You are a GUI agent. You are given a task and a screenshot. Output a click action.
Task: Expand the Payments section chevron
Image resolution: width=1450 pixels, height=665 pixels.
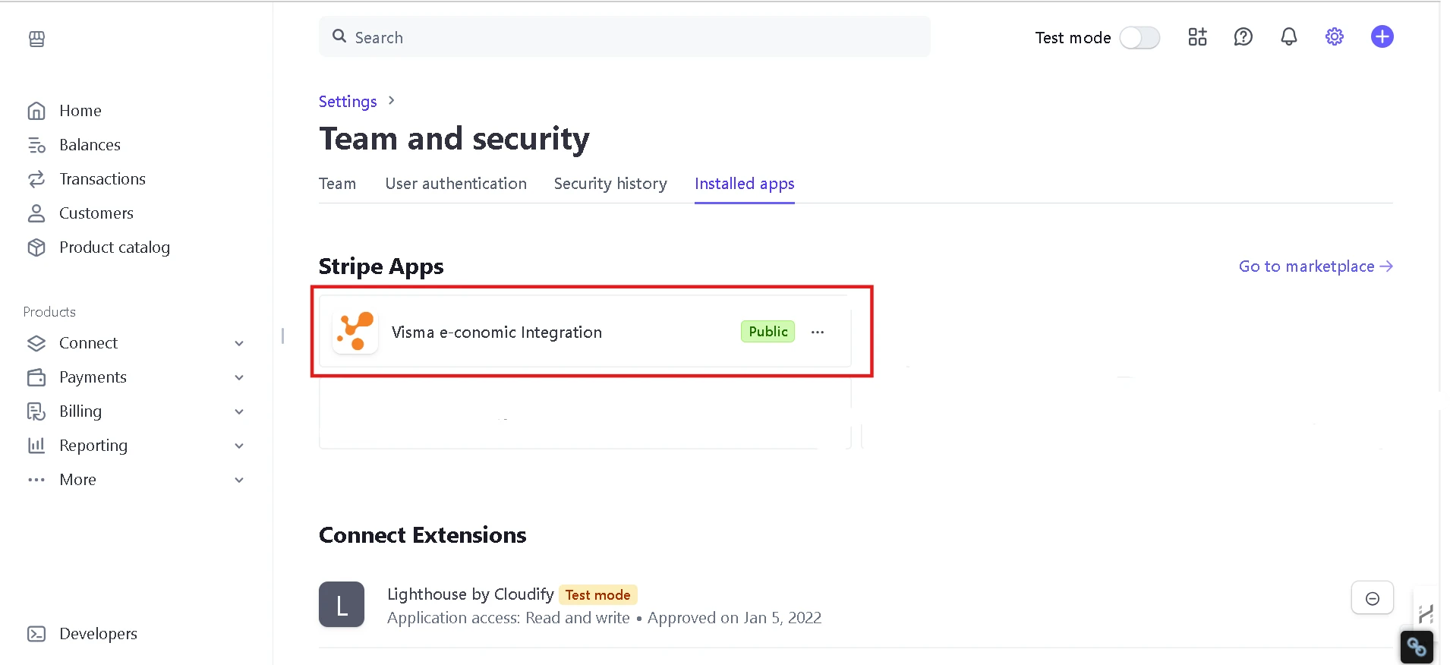(x=239, y=377)
